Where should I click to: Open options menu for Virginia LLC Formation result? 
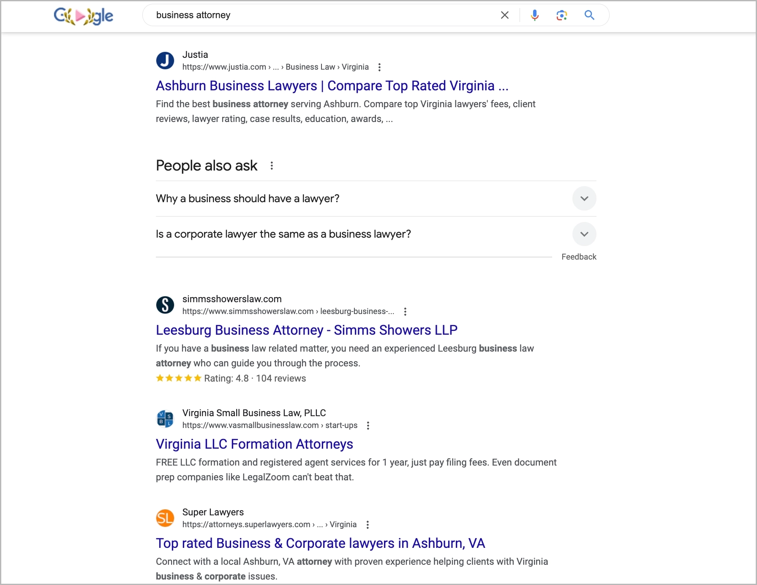click(x=368, y=425)
